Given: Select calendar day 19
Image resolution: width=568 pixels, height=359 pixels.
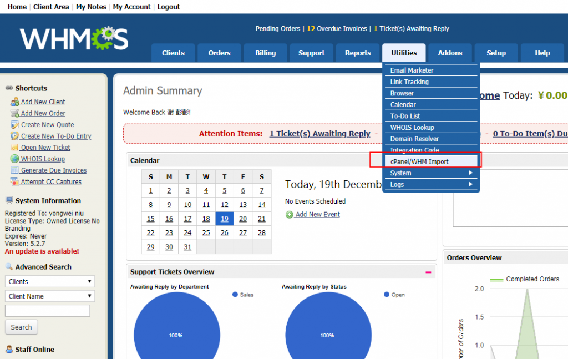Looking at the screenshot, I should click(225, 219).
